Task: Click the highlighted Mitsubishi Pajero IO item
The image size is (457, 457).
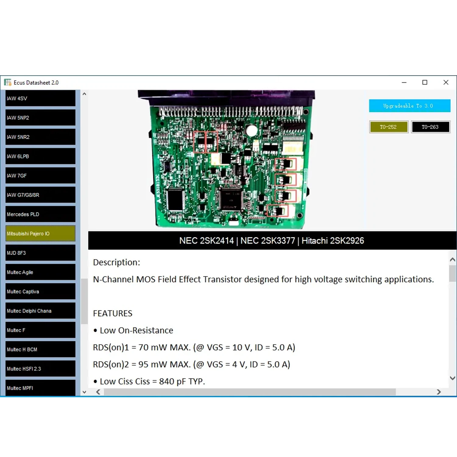Action: click(x=40, y=233)
